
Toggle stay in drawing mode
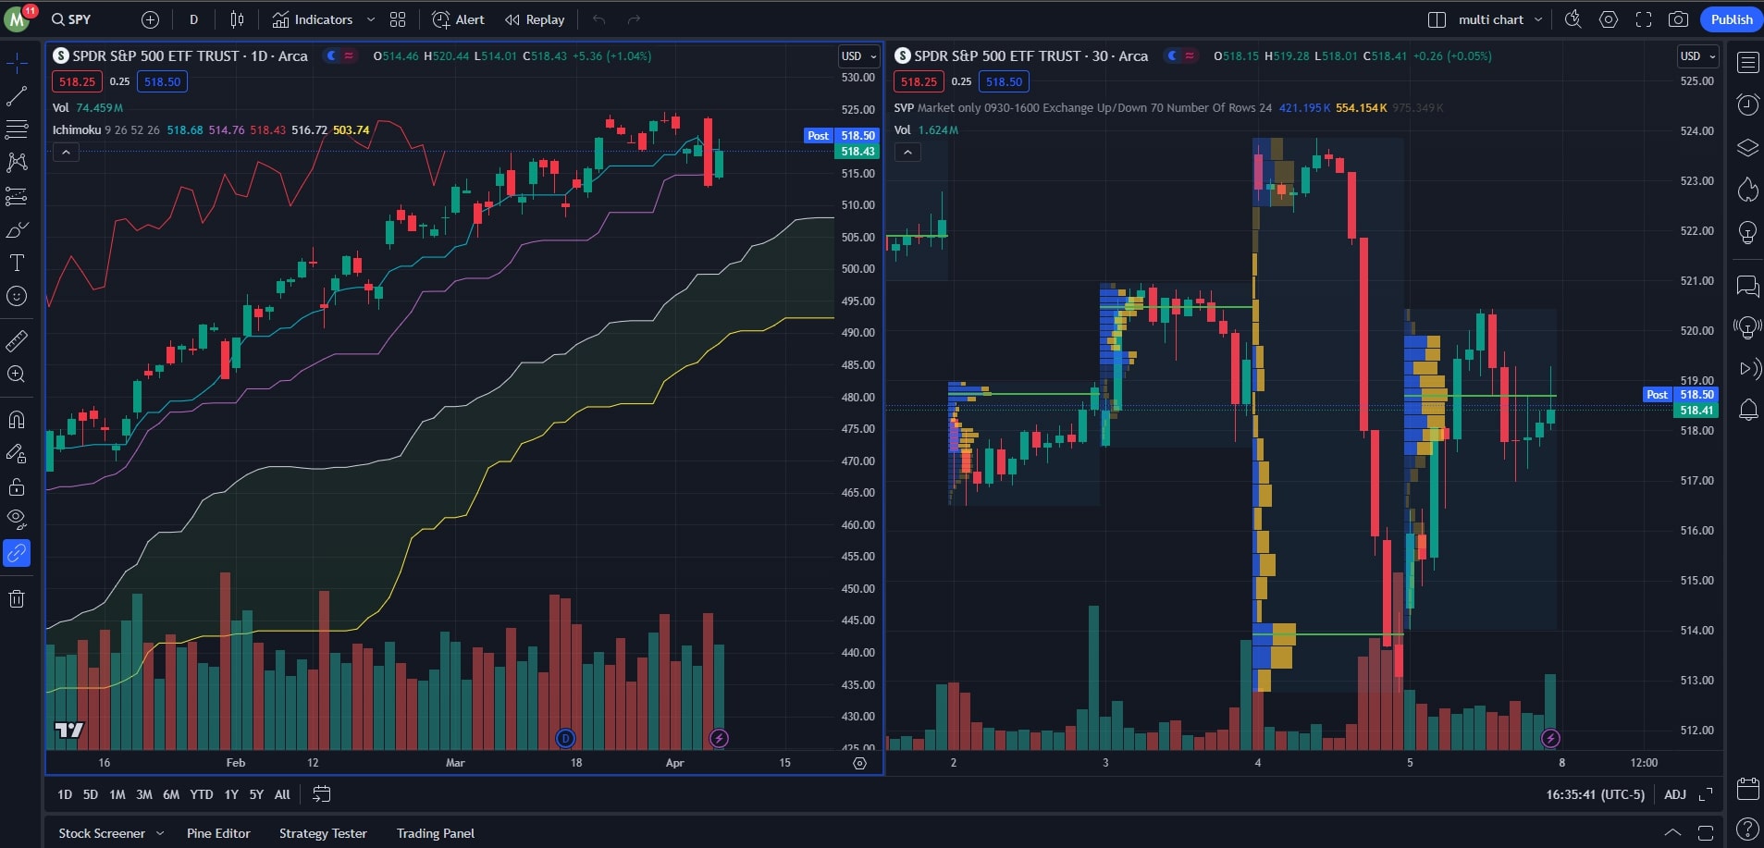(17, 453)
